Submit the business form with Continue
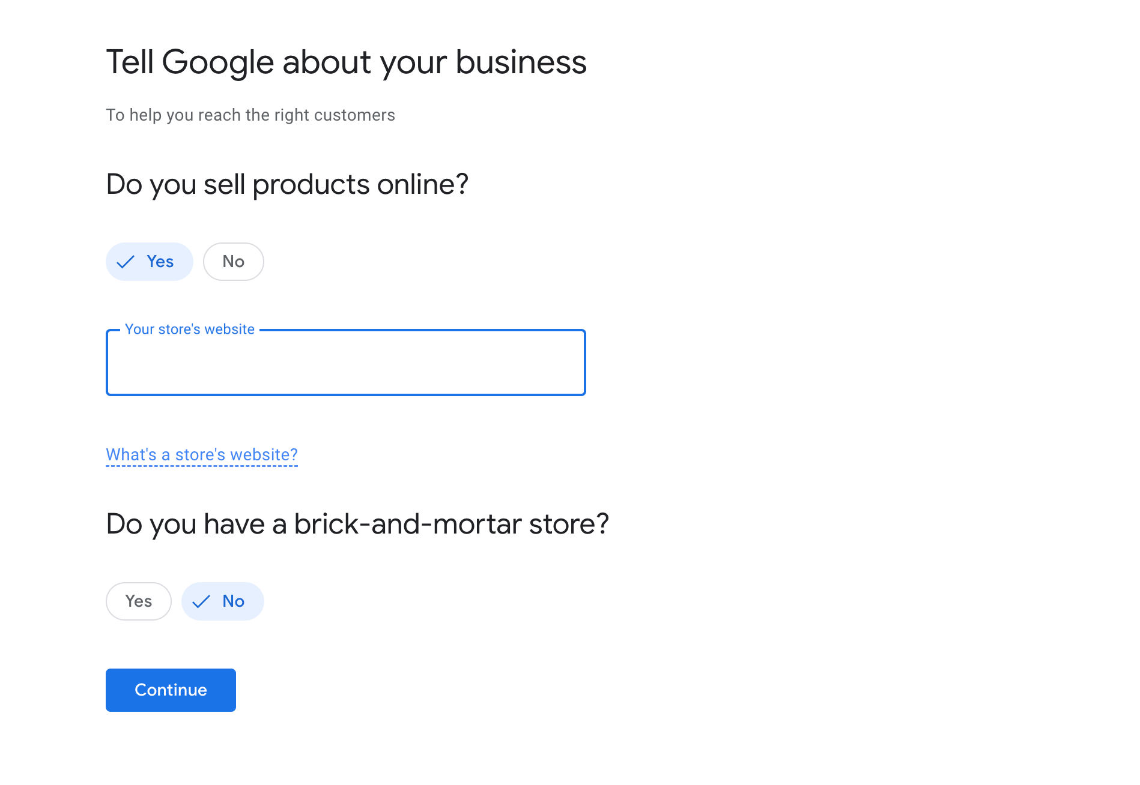This screenshot has width=1140, height=785. 171,690
